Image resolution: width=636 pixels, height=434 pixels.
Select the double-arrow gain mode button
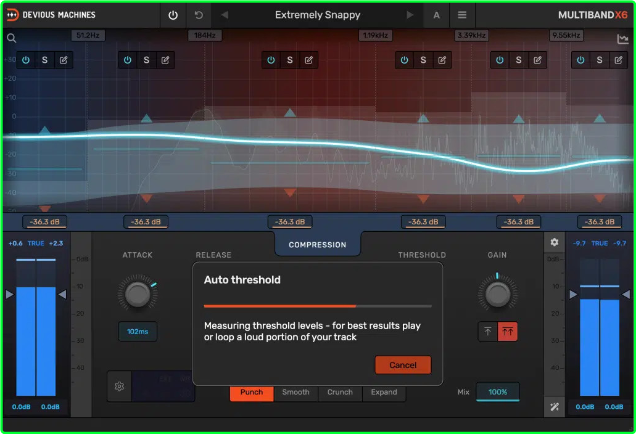pos(508,332)
